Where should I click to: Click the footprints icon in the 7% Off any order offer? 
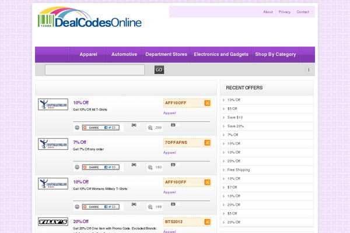173,165
